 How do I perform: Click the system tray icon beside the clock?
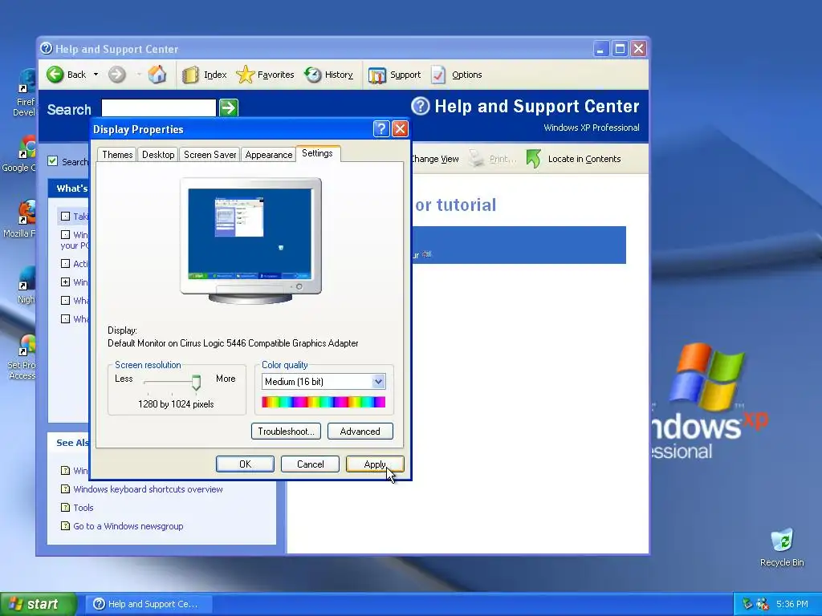[763, 604]
